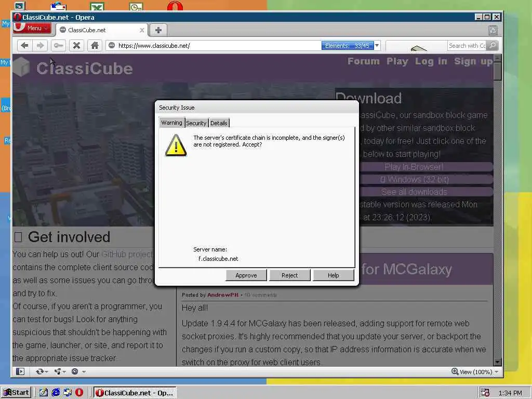Click the ClassiCube cube logo
532x399 pixels.
pos(22,66)
